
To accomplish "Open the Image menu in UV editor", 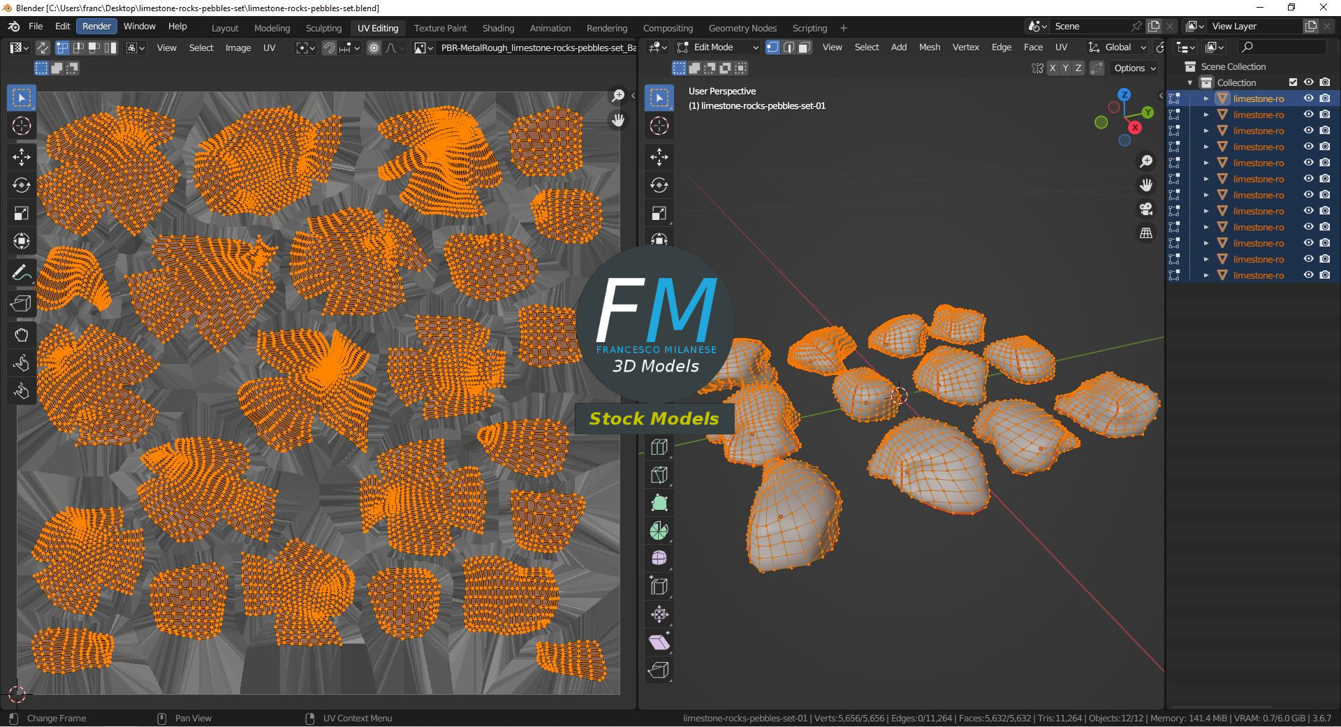I will point(237,47).
